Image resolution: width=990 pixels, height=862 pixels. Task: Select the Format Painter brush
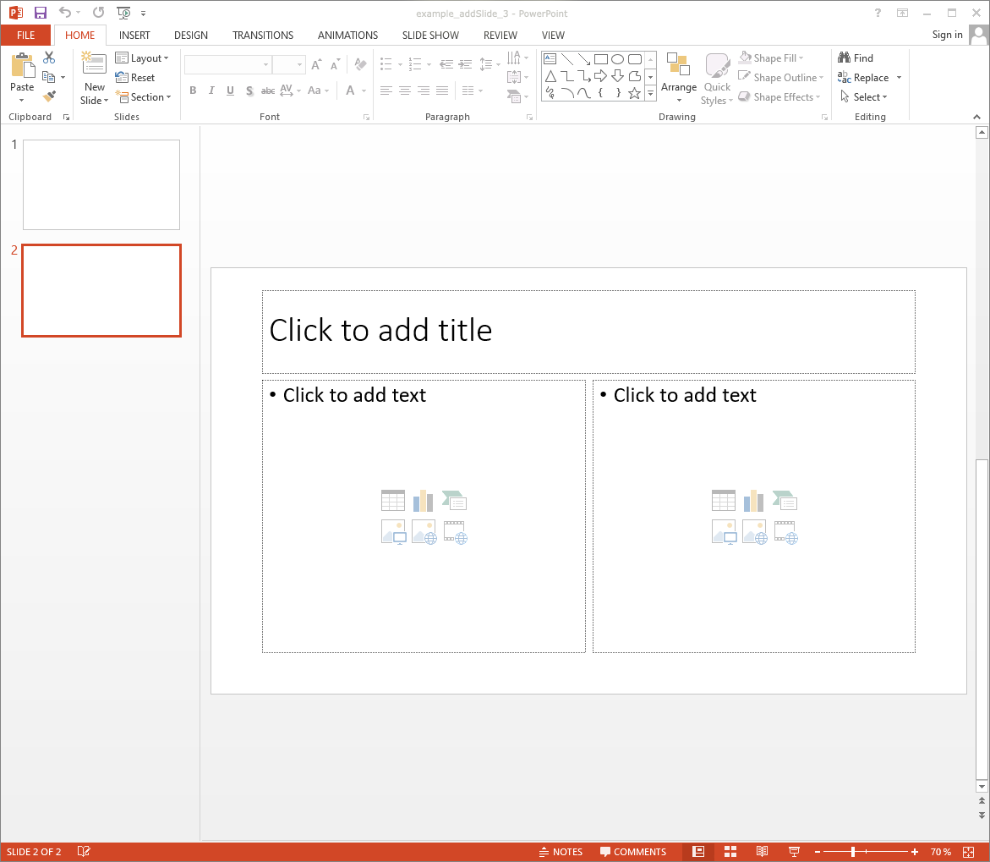(49, 96)
